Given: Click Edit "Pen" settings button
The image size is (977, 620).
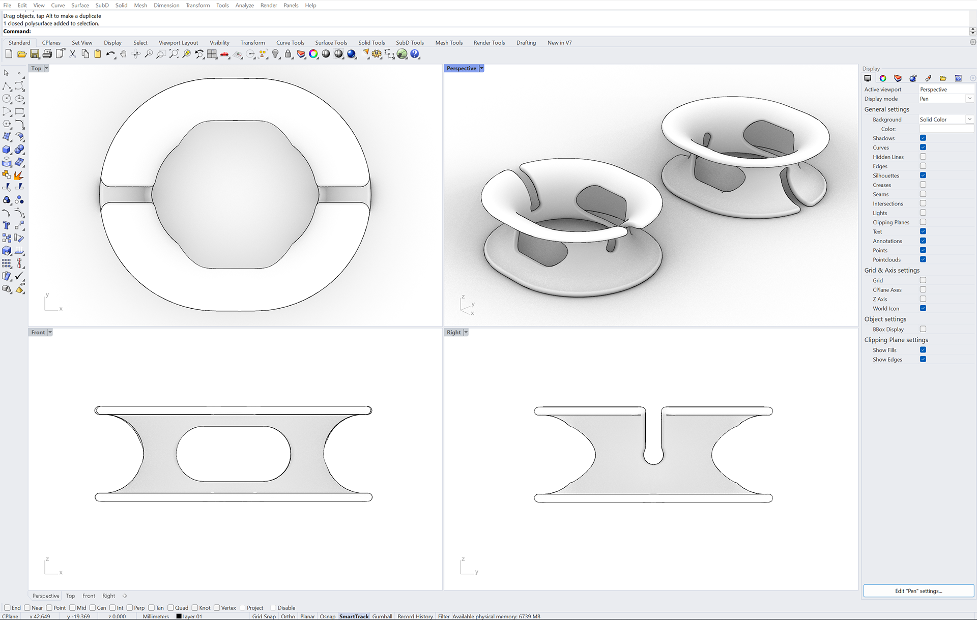Looking at the screenshot, I should pyautogui.click(x=918, y=591).
